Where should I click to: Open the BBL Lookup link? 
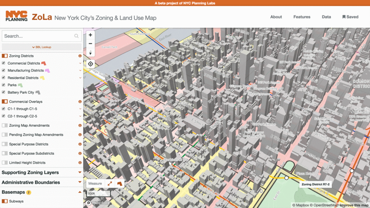click(42, 47)
